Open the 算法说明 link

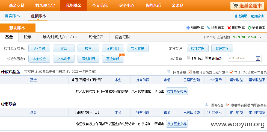coord(241,16)
